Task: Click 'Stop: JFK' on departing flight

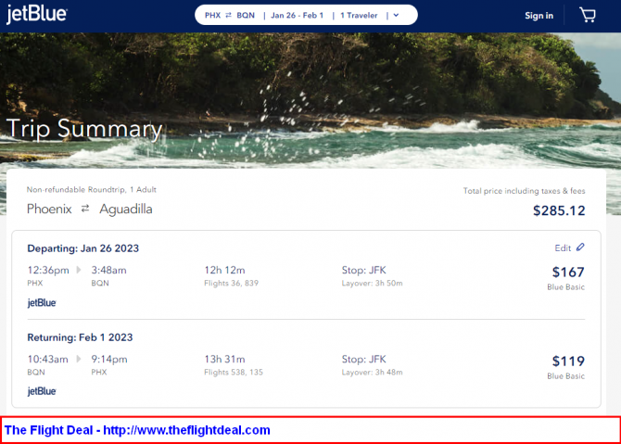Action: pyautogui.click(x=364, y=270)
